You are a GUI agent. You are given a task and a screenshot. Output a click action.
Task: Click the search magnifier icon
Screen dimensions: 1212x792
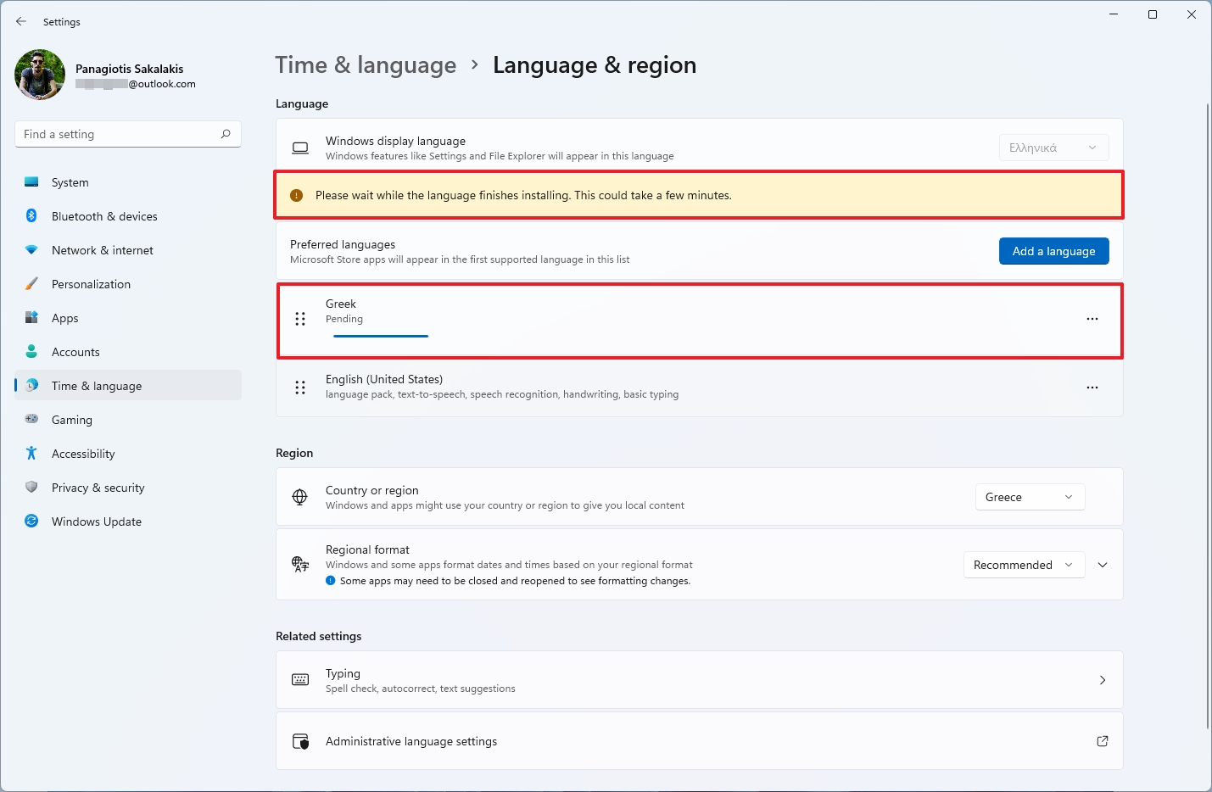(x=226, y=134)
